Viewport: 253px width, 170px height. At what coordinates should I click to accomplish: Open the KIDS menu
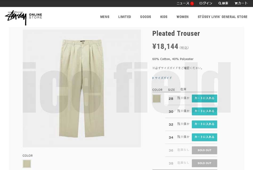click(164, 17)
